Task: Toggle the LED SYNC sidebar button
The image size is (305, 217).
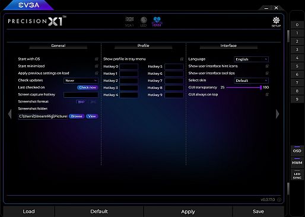Action: coord(297,174)
